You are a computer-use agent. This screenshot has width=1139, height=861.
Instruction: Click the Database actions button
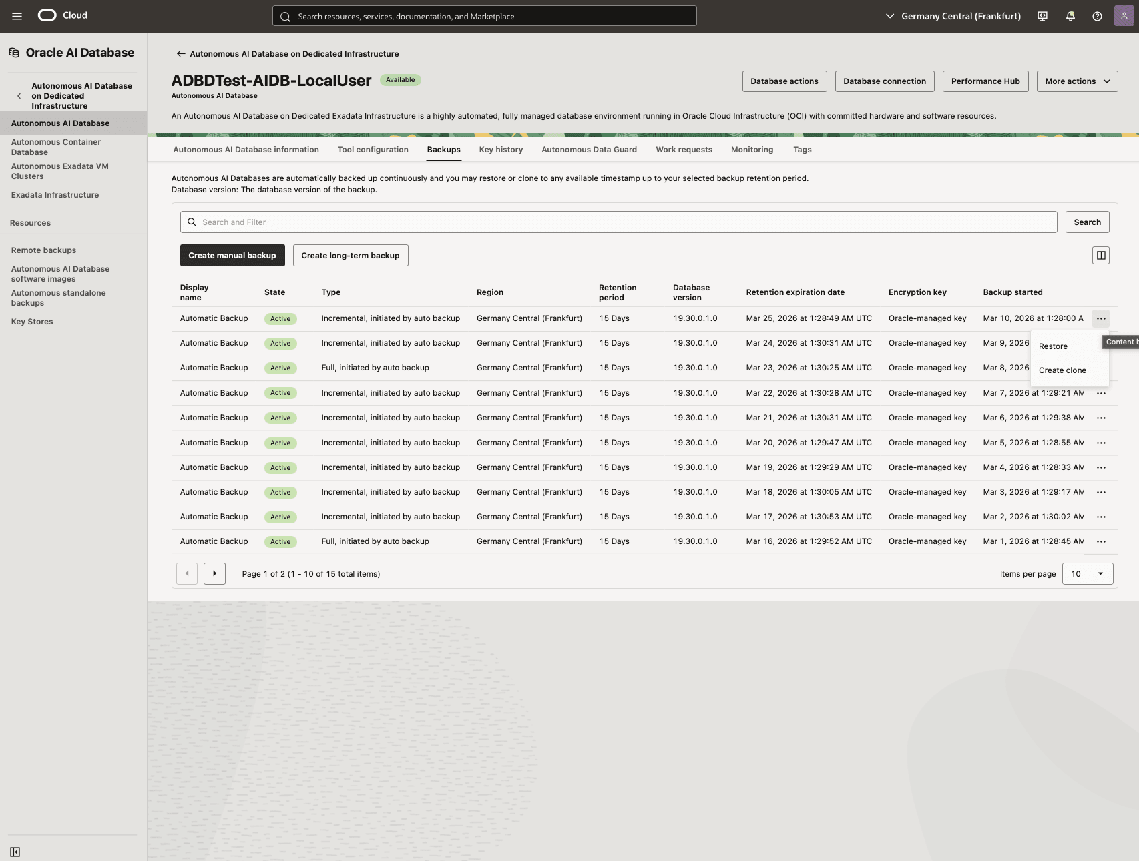784,81
